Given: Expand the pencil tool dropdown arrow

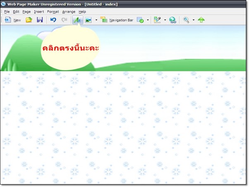Looking at the screenshot, I should pyautogui.click(x=165, y=20).
